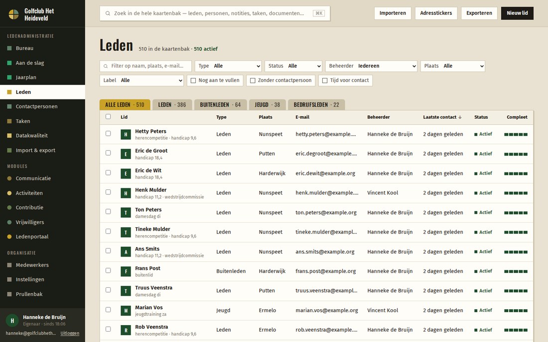548x342 pixels.
Task: Click the Contributie module dot icon
Action: click(9, 207)
